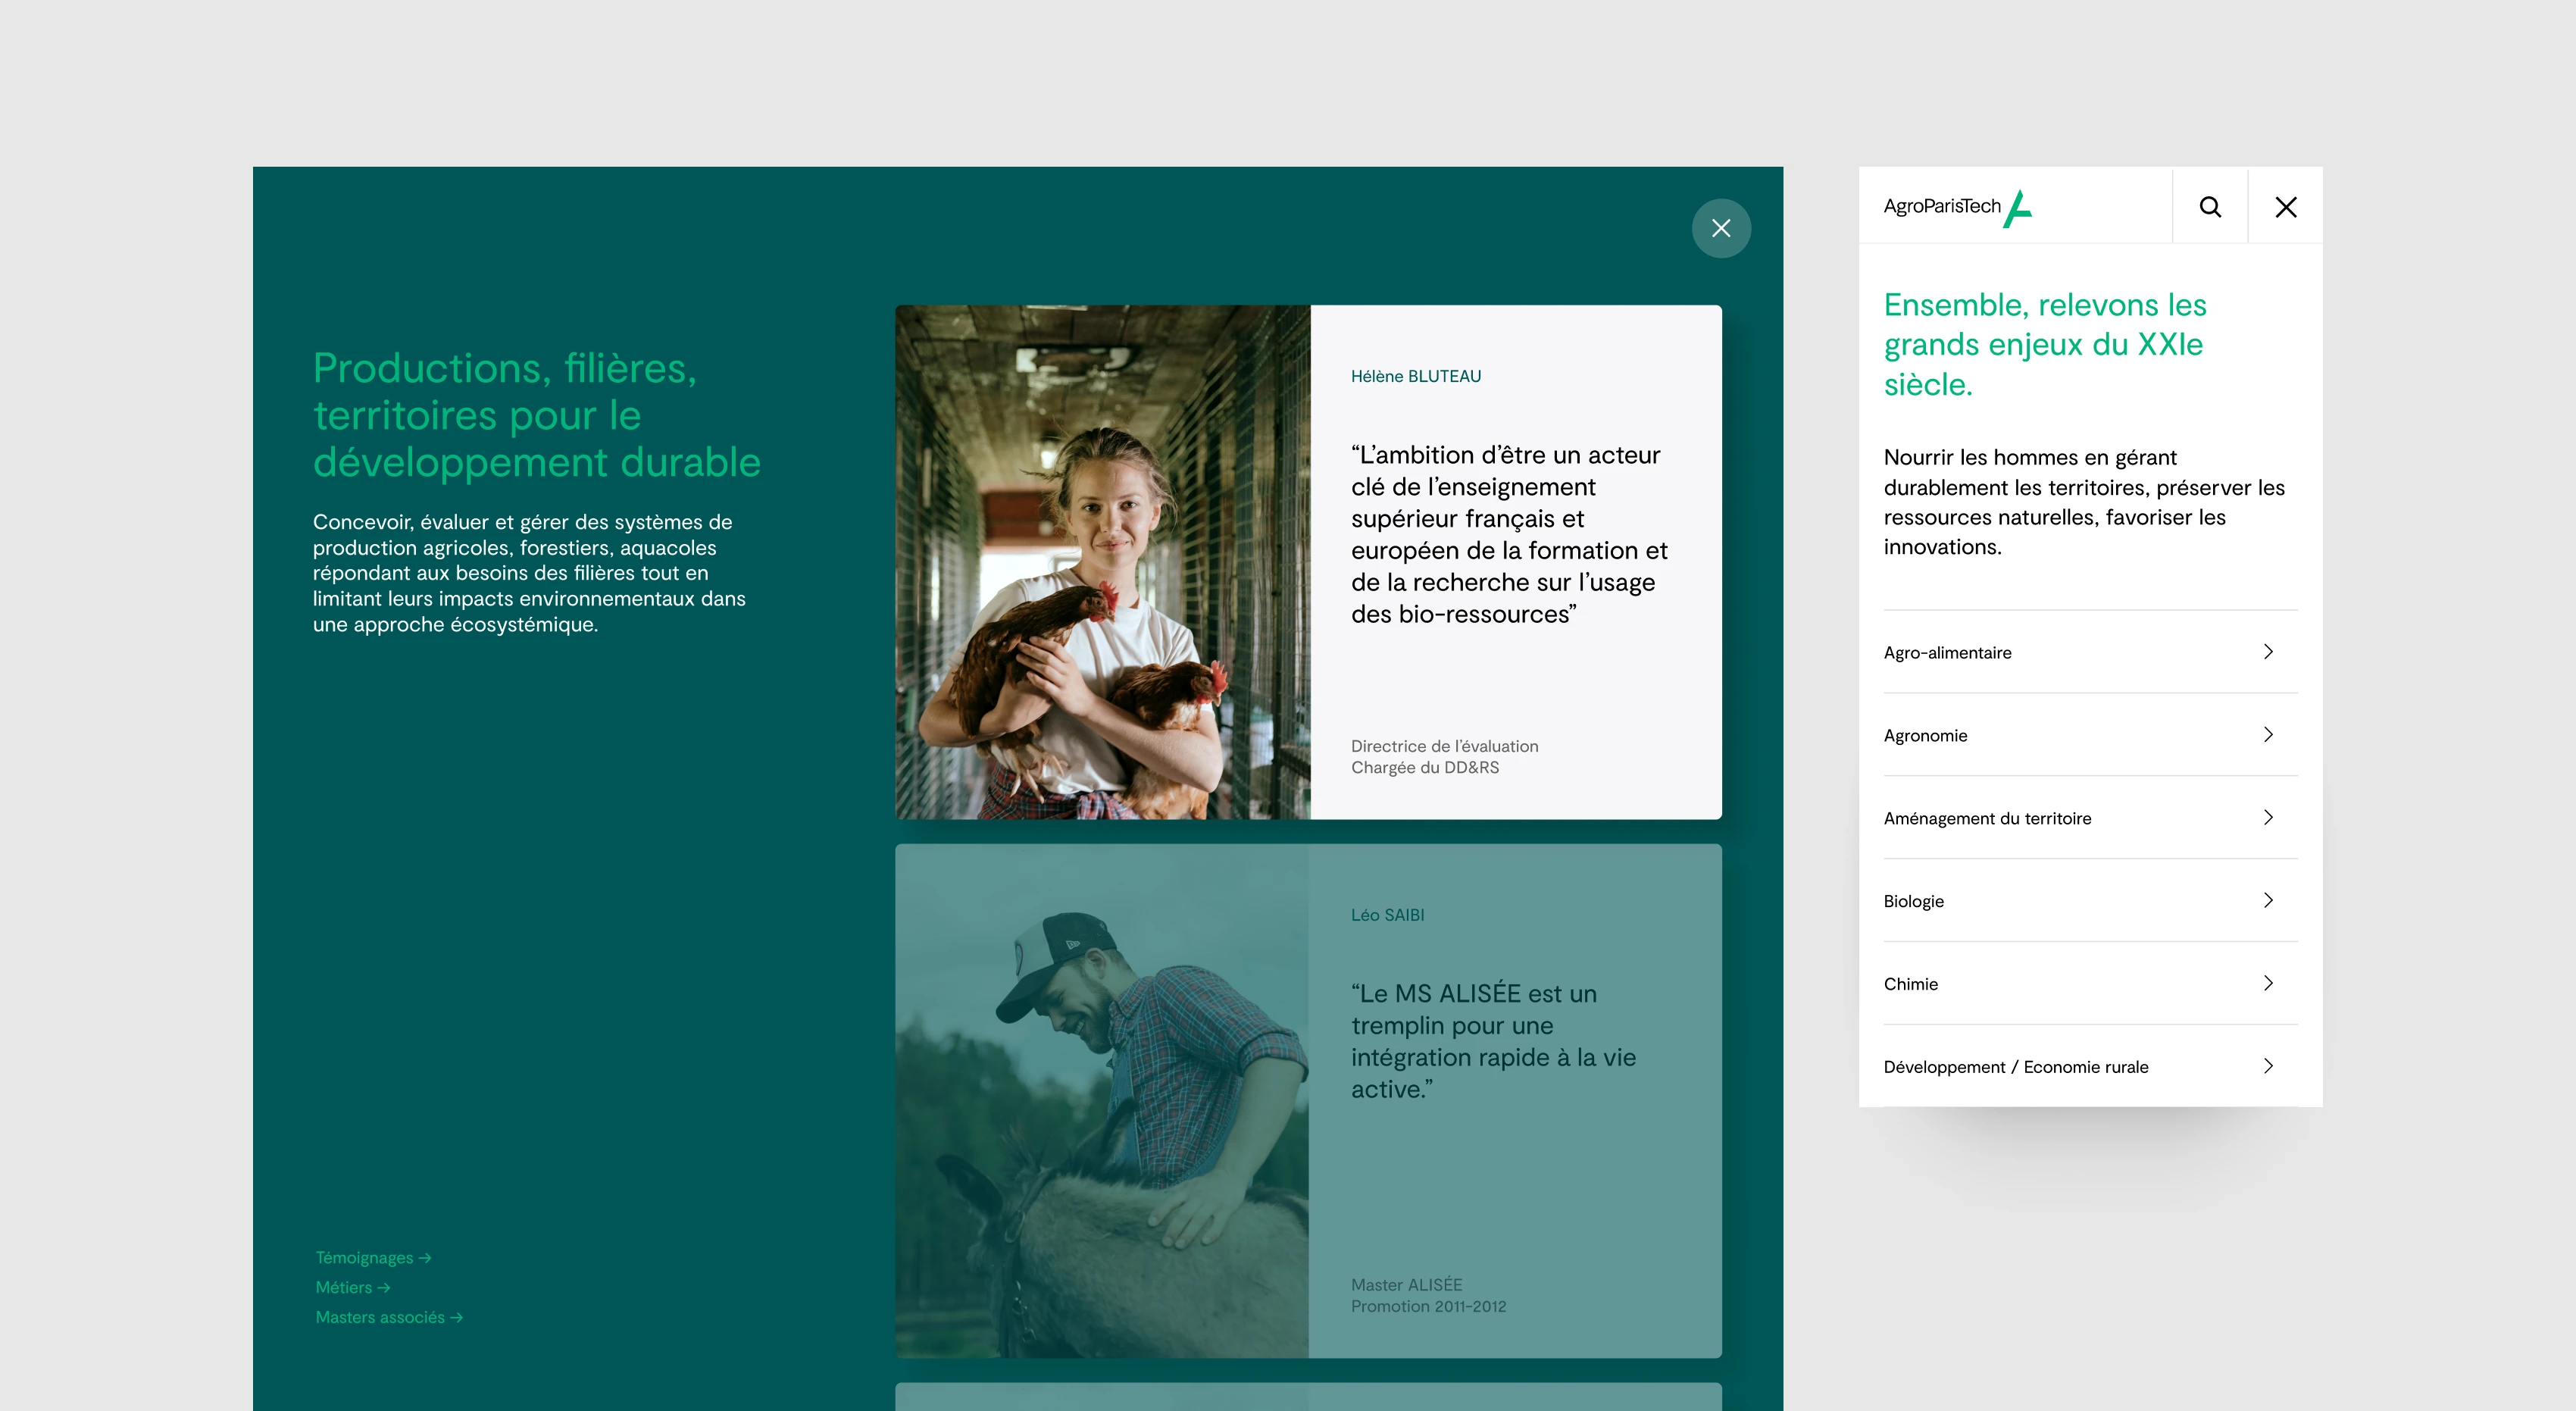
Task: Open the Biologie chevron arrow
Action: click(2268, 901)
